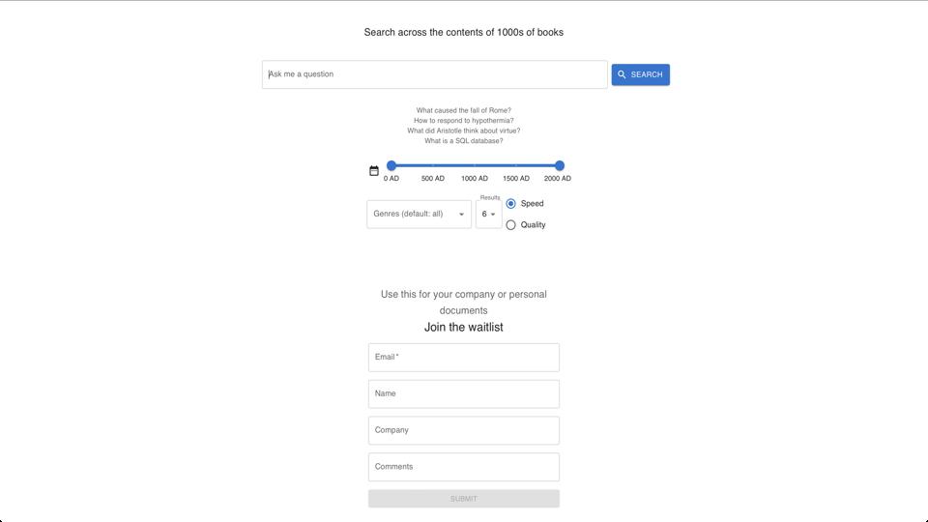Viewport: 928px width, 522px height.
Task: Click the slider track at 1000 AD
Action: (475, 166)
